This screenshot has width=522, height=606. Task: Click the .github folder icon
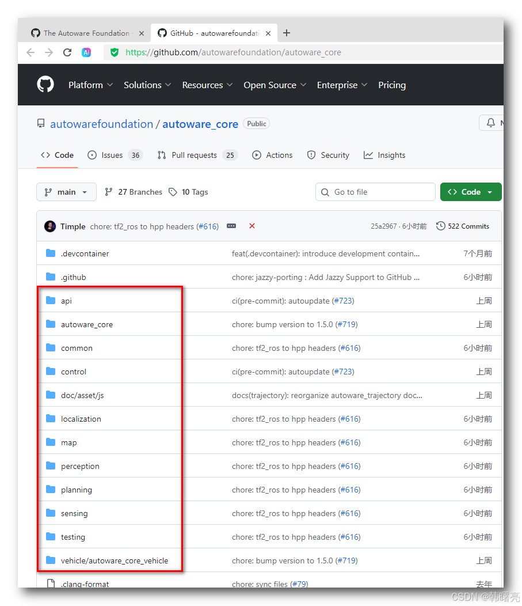(51, 277)
